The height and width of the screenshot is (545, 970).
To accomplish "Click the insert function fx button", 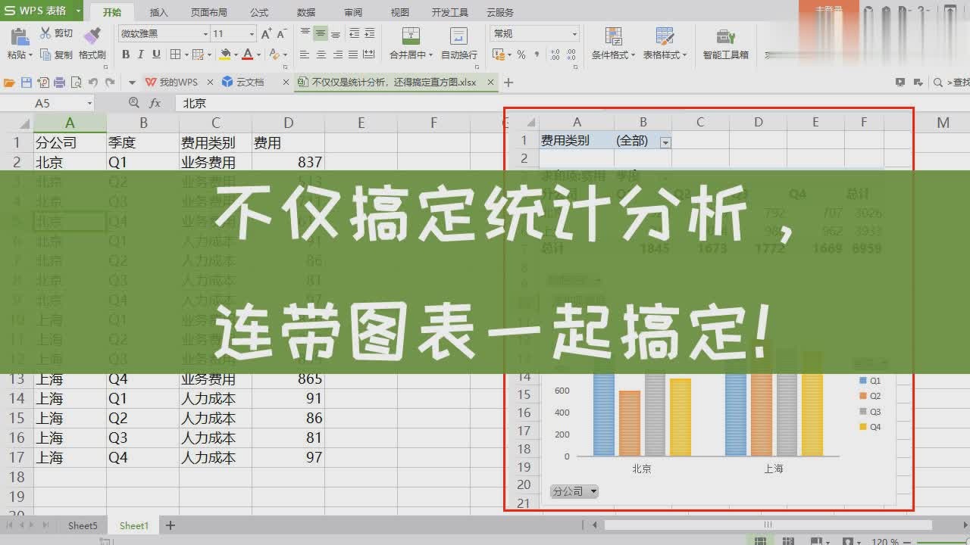I will (155, 103).
